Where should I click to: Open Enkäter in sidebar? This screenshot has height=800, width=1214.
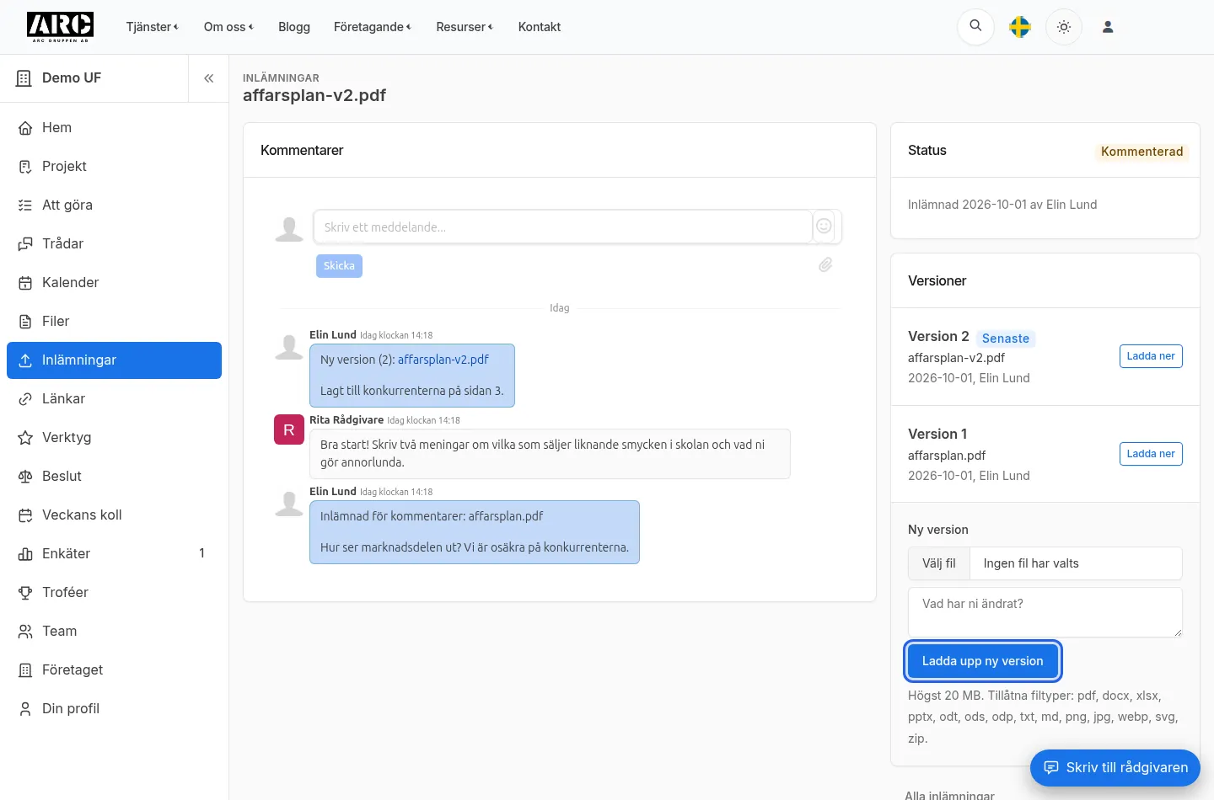pyautogui.click(x=114, y=554)
